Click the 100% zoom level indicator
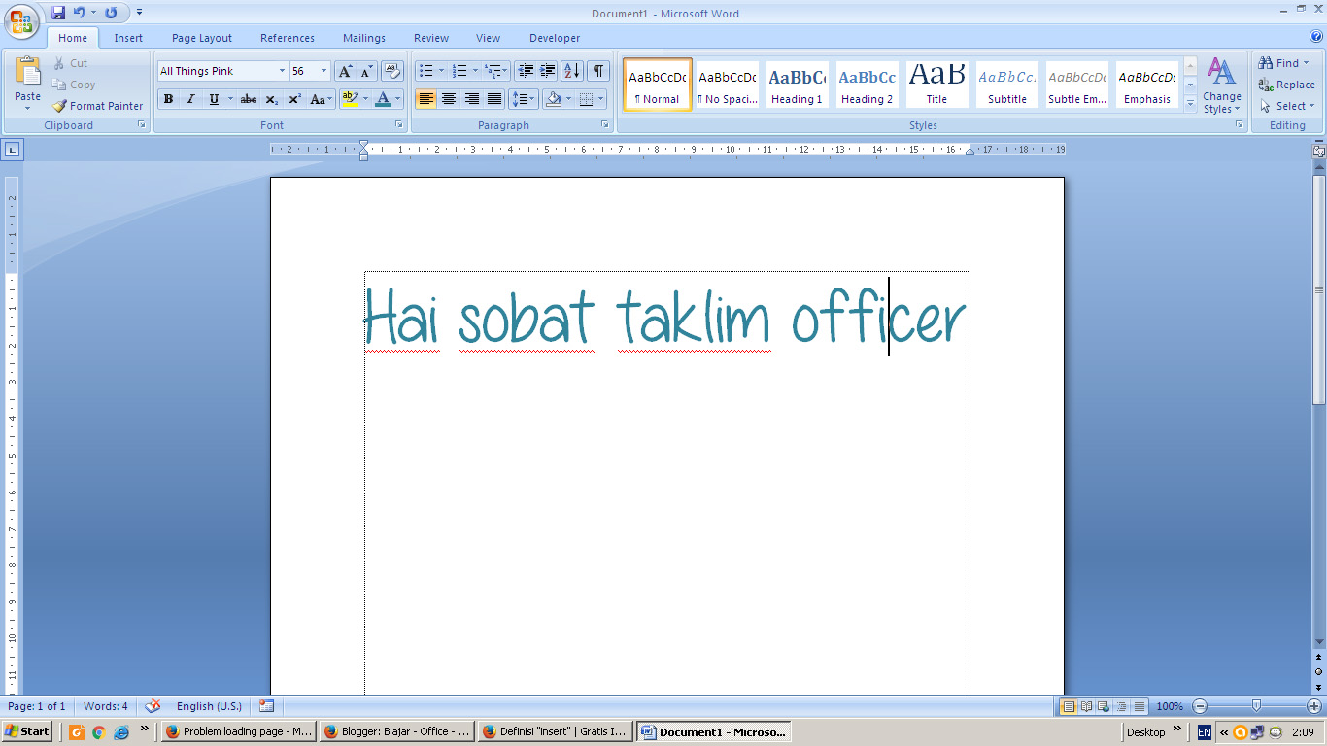Image resolution: width=1327 pixels, height=746 pixels. (x=1170, y=706)
